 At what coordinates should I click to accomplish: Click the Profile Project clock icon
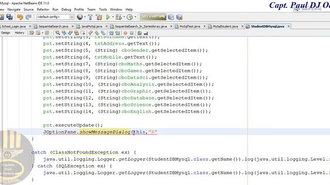point(129,17)
